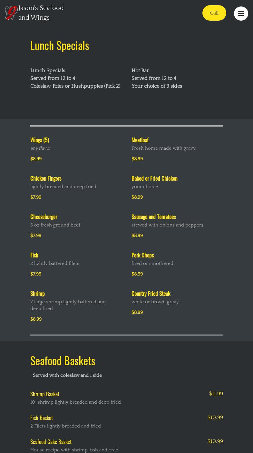Screen dimensions: 253x453
Task: Select the Seafood Cake Basket item
Action: [51, 442]
